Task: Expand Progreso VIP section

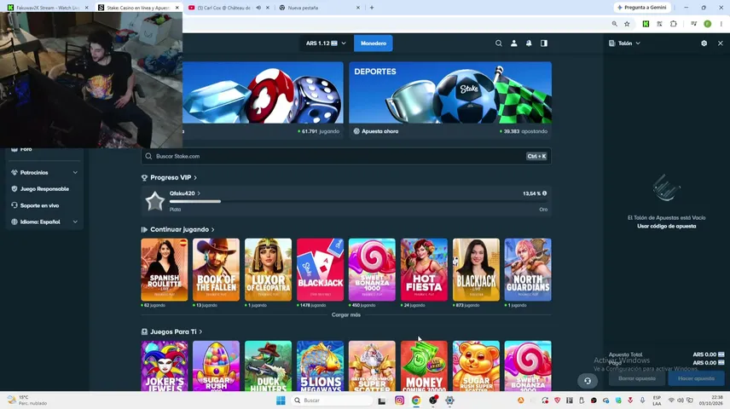Action: pyautogui.click(x=170, y=178)
